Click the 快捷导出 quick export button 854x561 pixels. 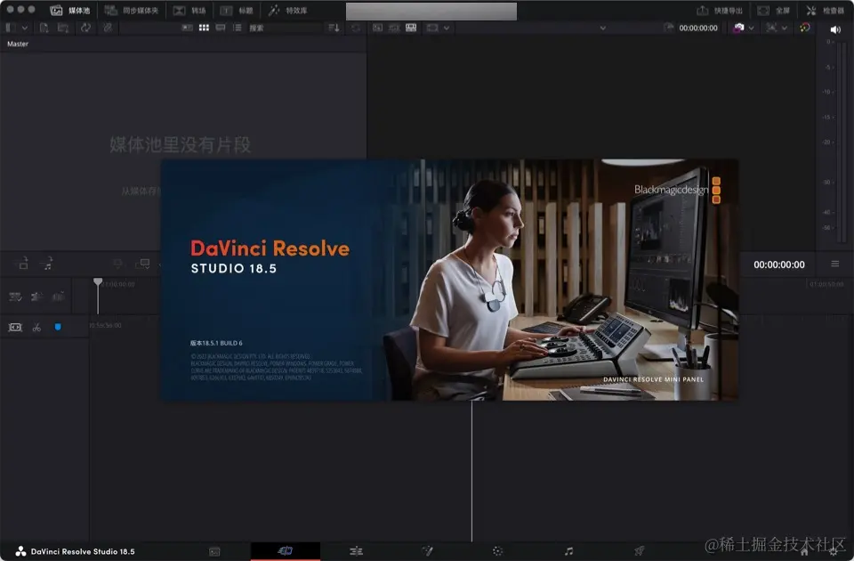720,11
